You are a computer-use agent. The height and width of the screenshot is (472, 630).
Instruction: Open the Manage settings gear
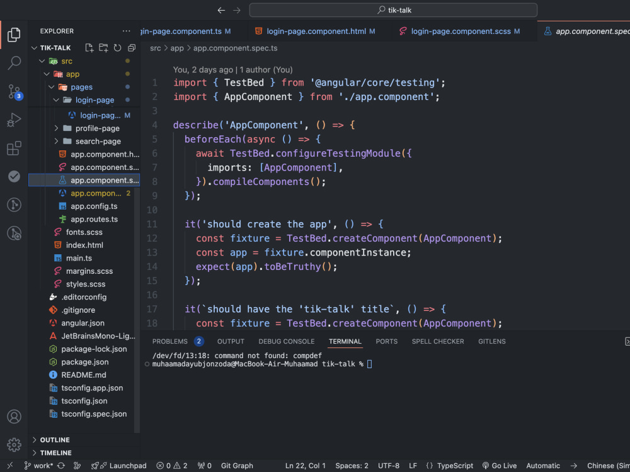(x=14, y=444)
